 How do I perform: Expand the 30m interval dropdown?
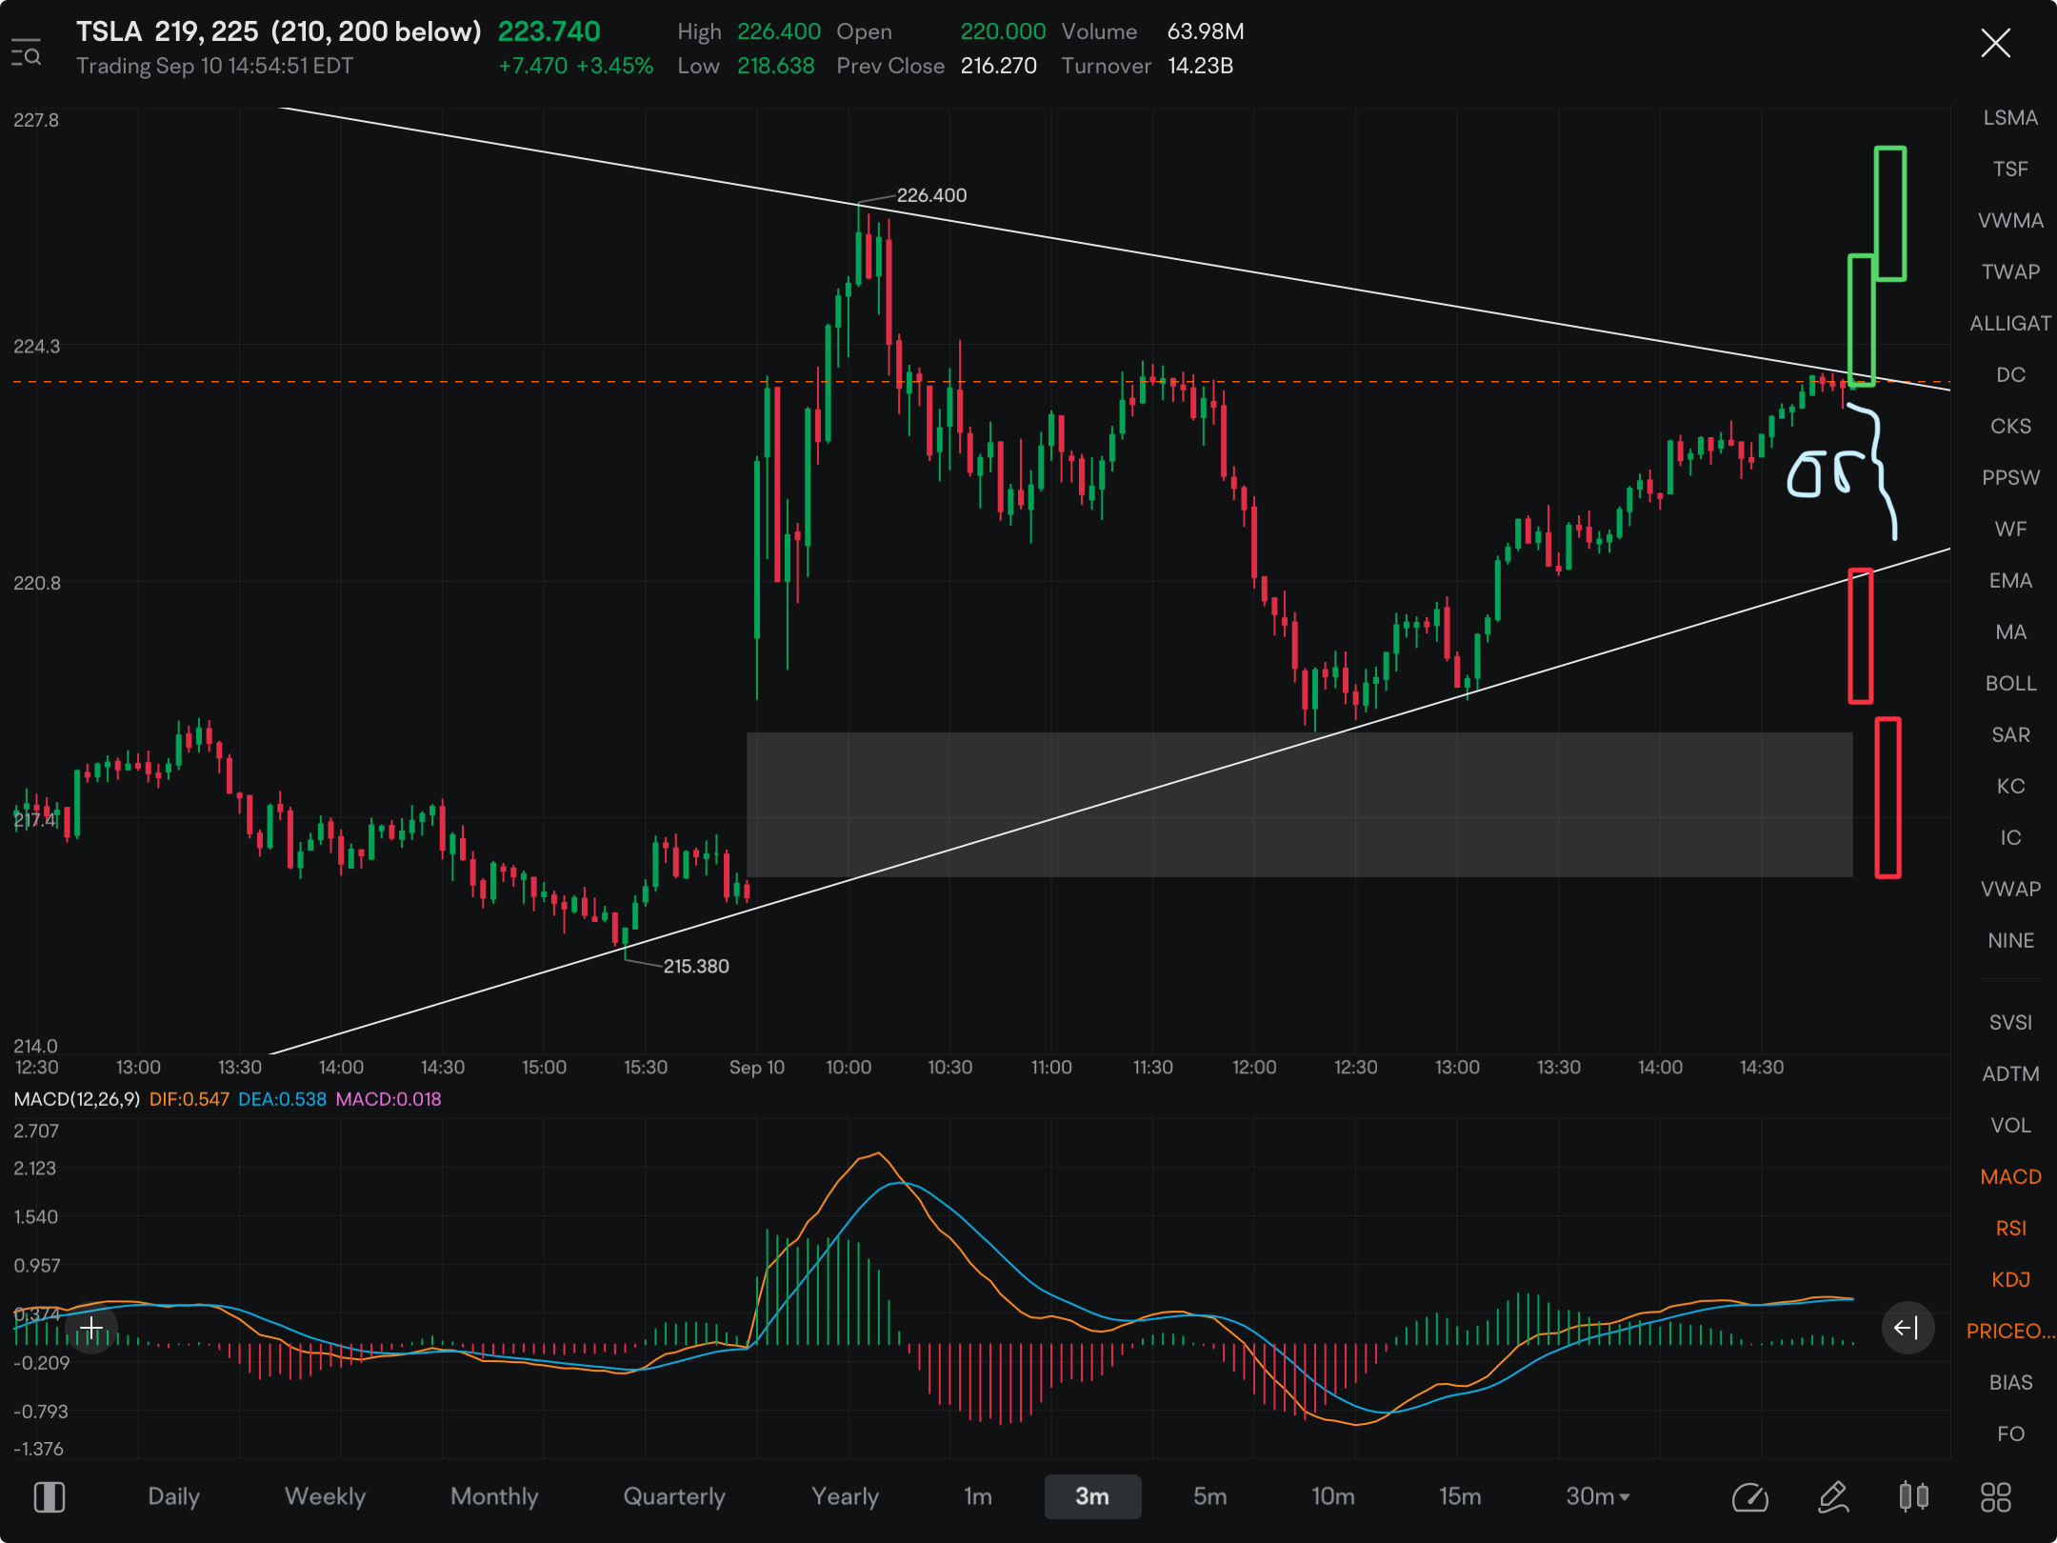(1598, 1496)
